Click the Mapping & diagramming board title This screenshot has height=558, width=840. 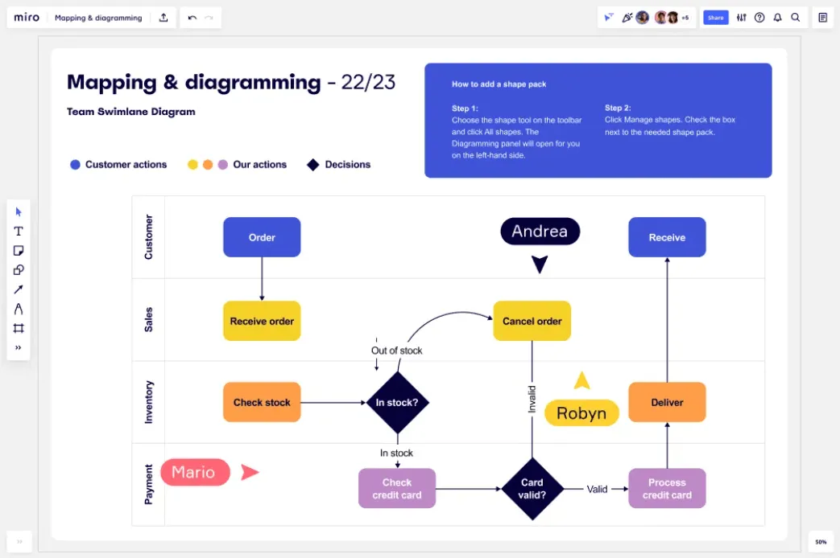(98, 18)
